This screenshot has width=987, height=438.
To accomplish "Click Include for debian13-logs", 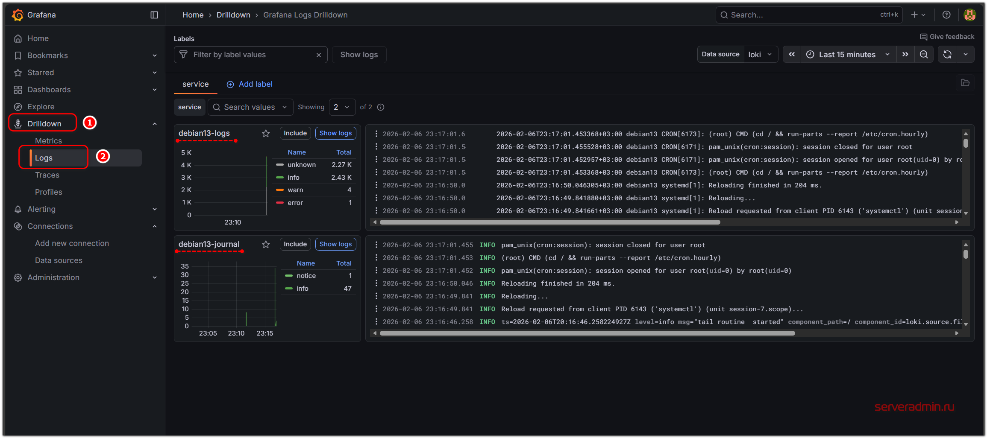I will click(295, 133).
